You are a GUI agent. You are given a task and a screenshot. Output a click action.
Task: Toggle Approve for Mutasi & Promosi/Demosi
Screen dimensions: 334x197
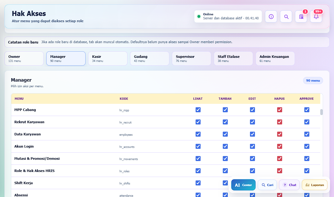(307, 159)
